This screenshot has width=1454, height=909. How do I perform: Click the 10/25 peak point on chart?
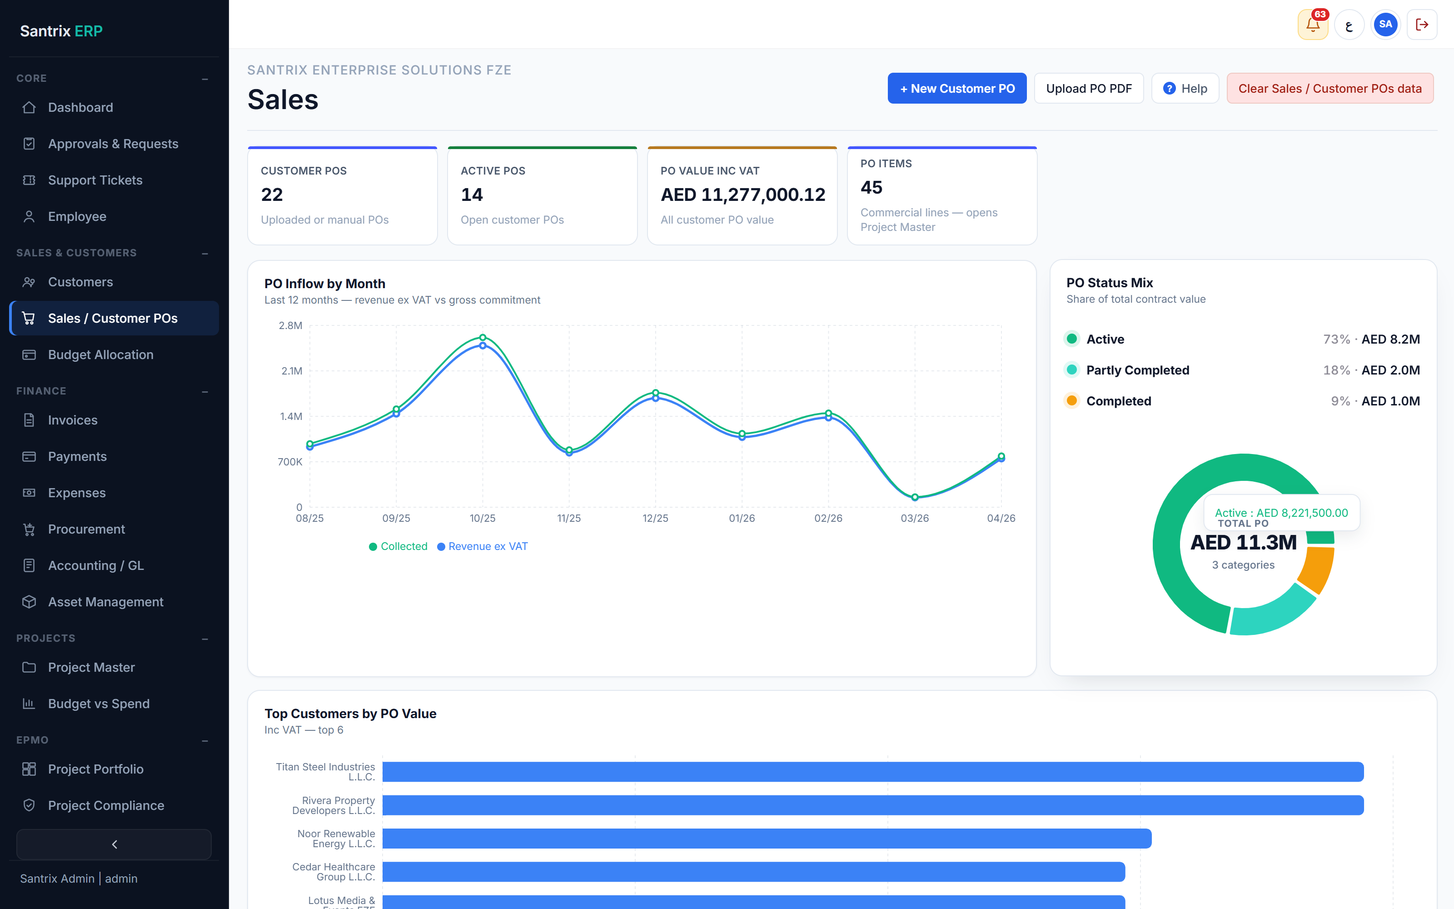483,339
